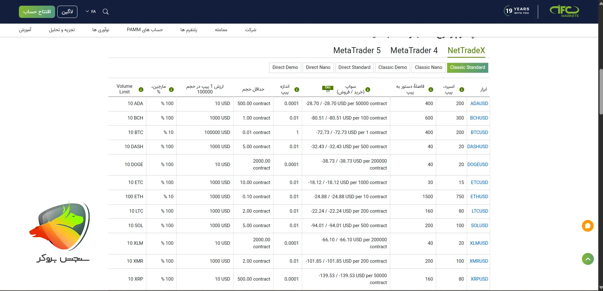
Task: Switch to the MetaTrader 5 tab
Action: point(357,51)
